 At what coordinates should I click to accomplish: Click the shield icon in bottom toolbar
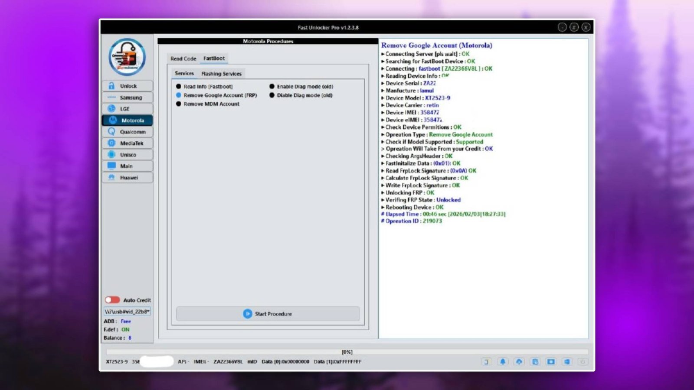tap(535, 361)
